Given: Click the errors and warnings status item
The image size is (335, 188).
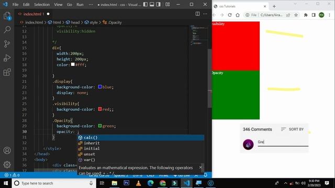Looking at the screenshot, I should [x=12, y=175].
